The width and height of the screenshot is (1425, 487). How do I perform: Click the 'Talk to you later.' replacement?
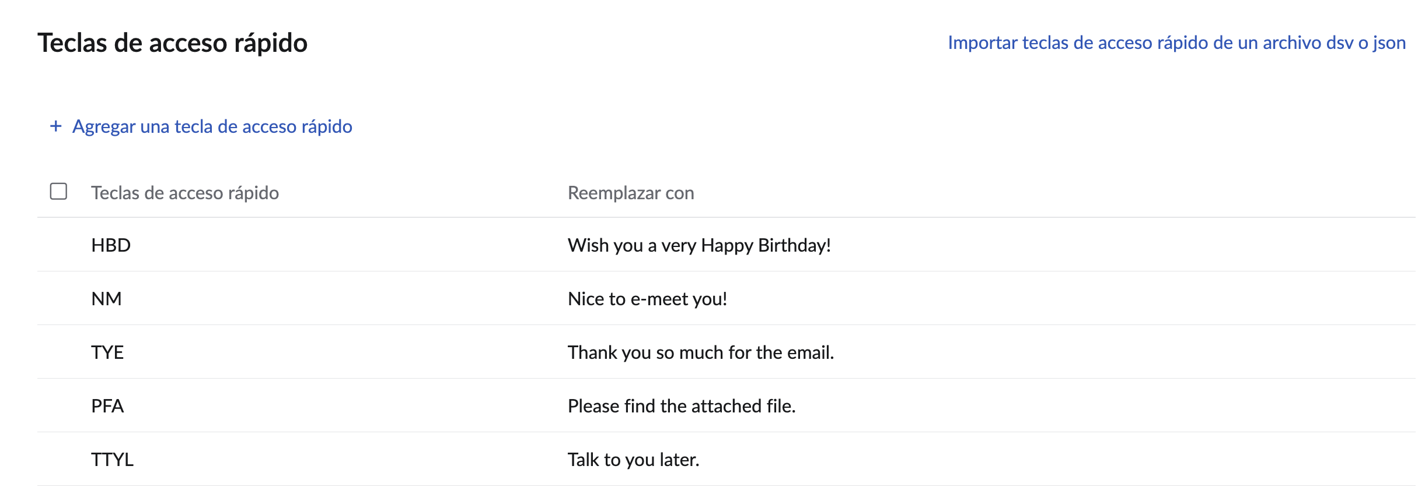point(633,460)
